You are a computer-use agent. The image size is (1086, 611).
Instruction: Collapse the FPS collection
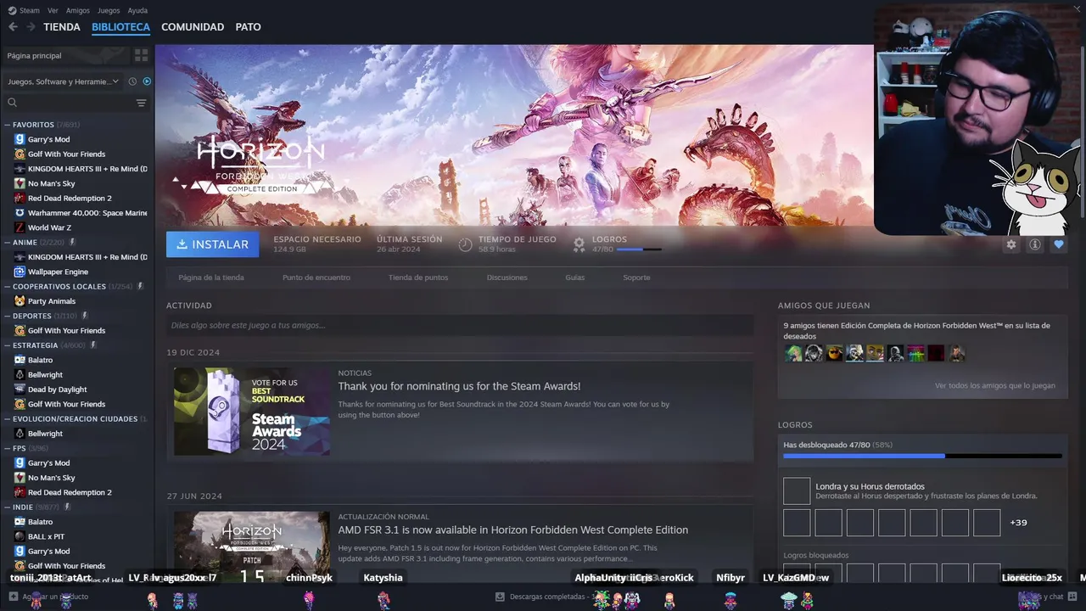tap(8, 448)
